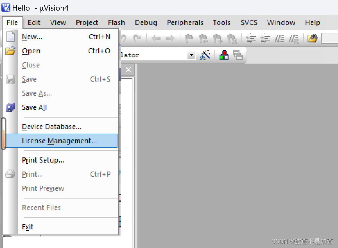Open the File menu
The height and width of the screenshot is (248, 338).
(x=12, y=22)
